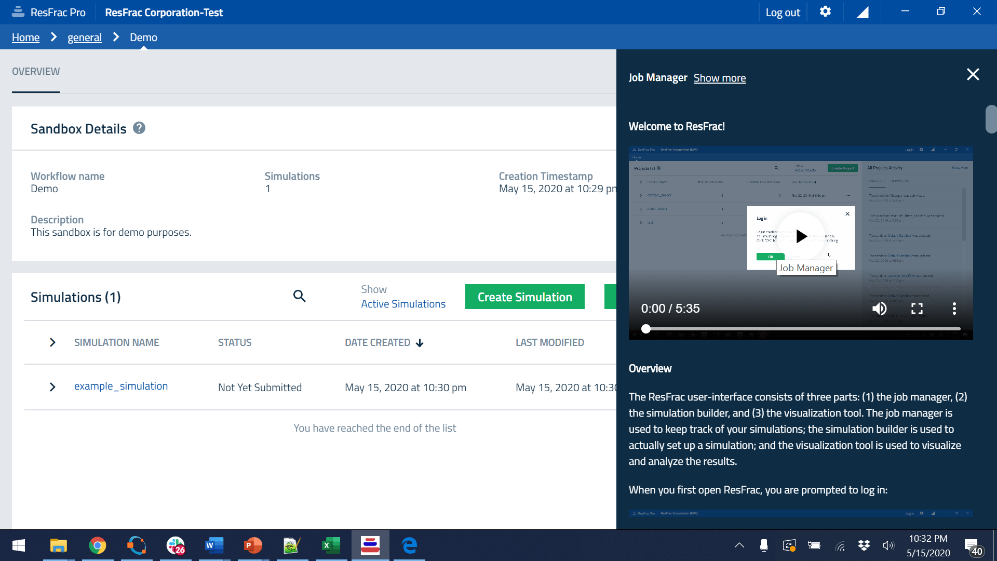Viewport: 997px width, 561px height.
Task: Mute the video volume speaker icon
Action: click(879, 309)
